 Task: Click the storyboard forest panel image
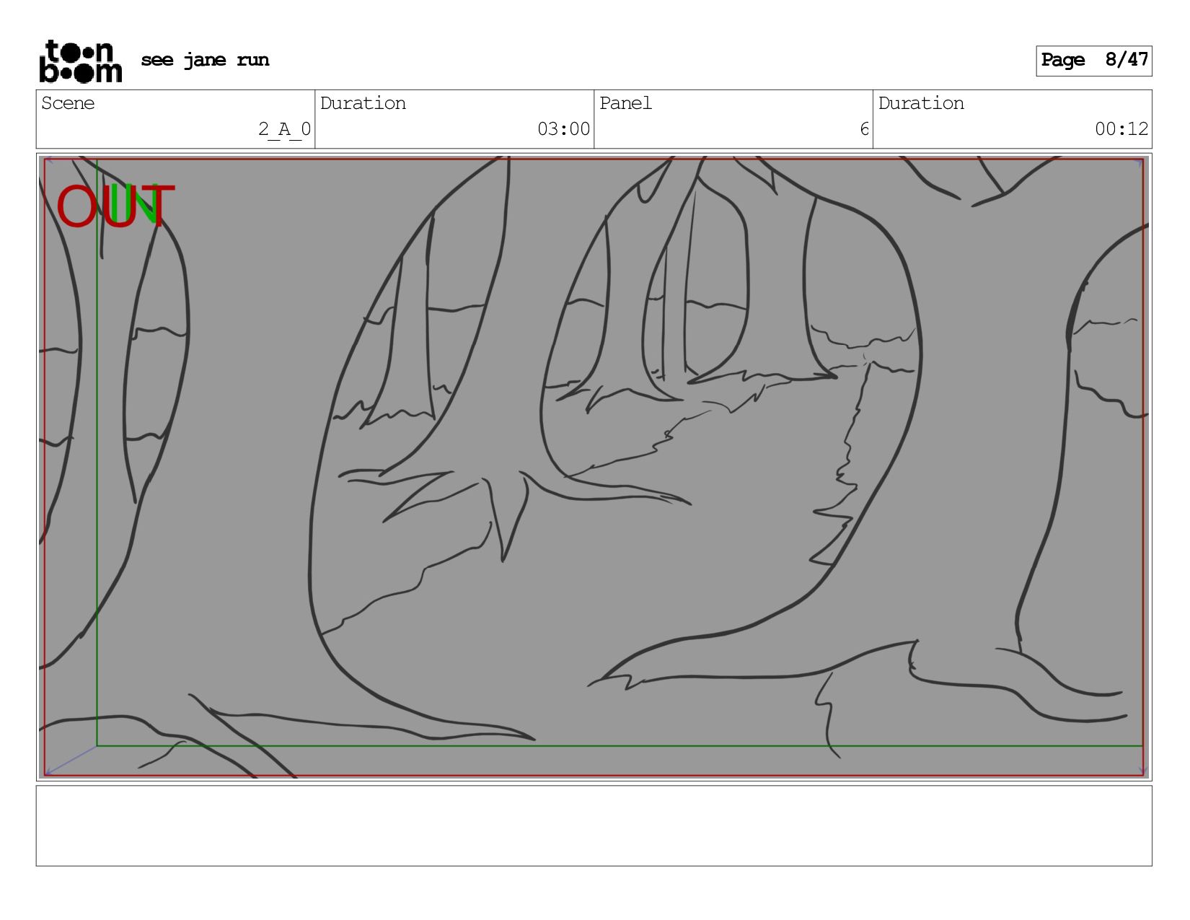point(594,467)
